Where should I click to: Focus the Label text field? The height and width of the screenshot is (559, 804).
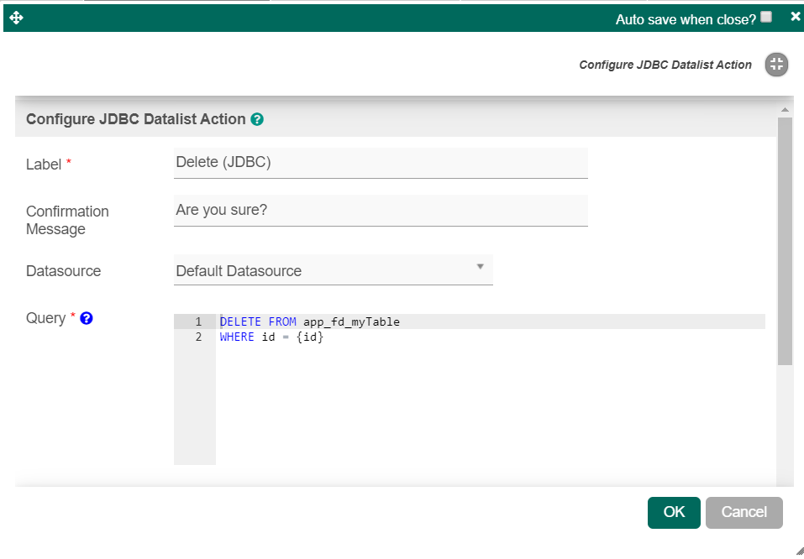(x=380, y=163)
